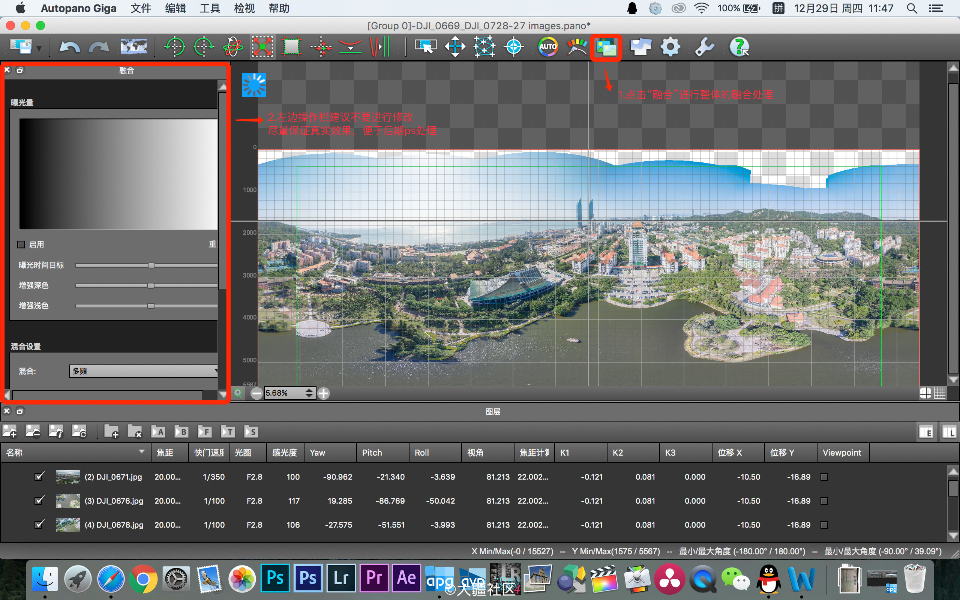
Task: Click the blending (融合) toolbar icon
Action: coord(606,48)
